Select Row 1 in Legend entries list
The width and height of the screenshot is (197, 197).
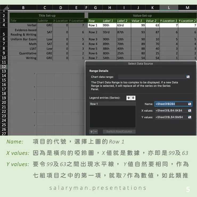click(x=112, y=104)
